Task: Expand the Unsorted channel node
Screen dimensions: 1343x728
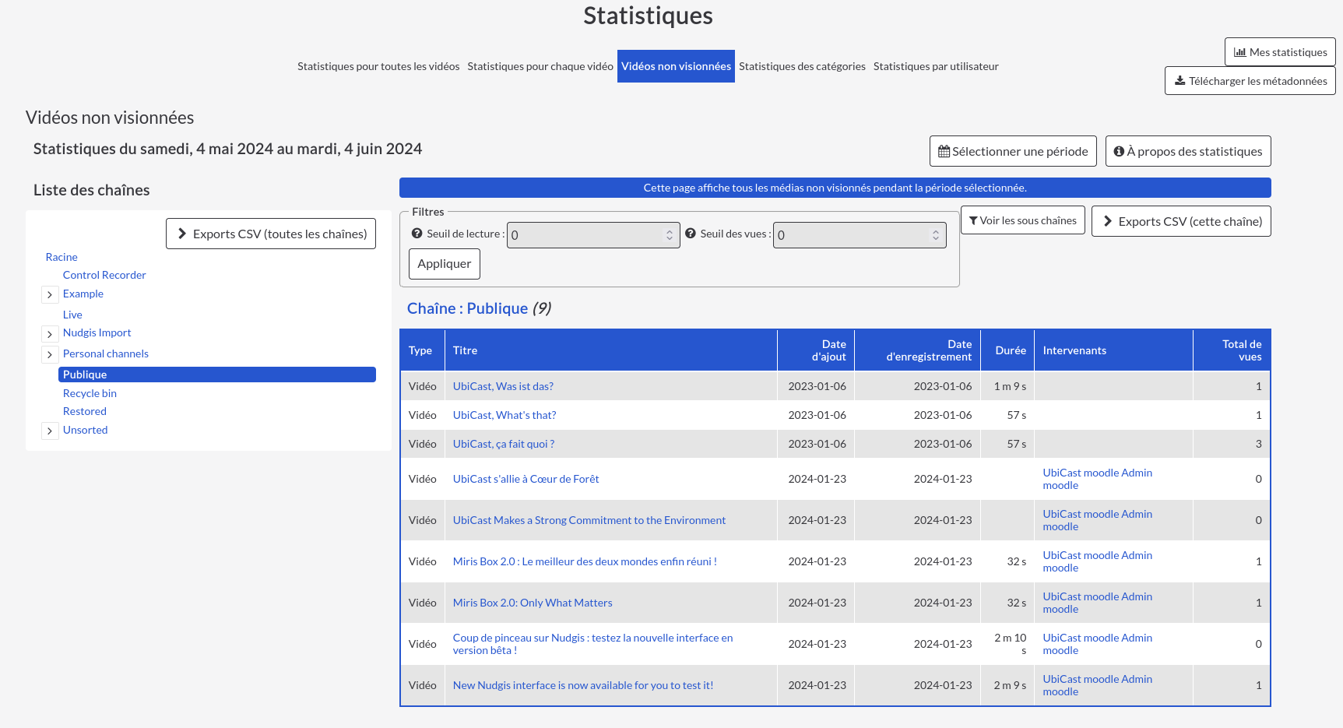Action: point(50,431)
